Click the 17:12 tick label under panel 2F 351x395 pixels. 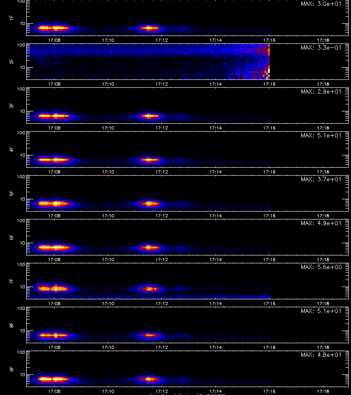161,84
